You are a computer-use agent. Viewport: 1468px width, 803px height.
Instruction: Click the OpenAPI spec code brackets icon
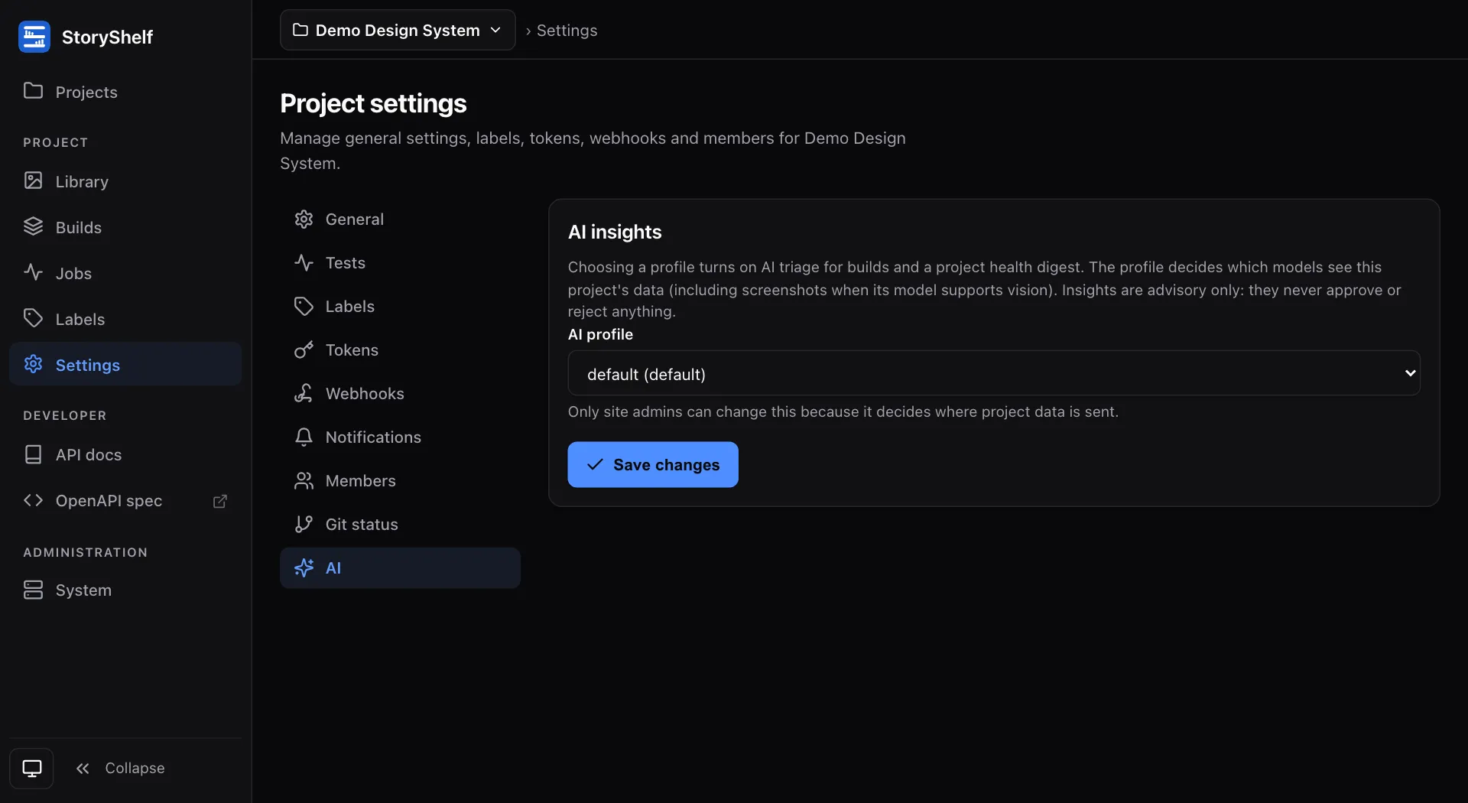click(33, 500)
